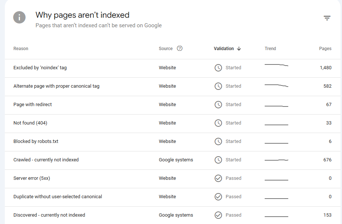Click the Reason column header
This screenshot has width=342, height=224.
21,49
